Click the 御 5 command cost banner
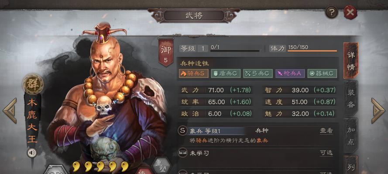 point(165,53)
